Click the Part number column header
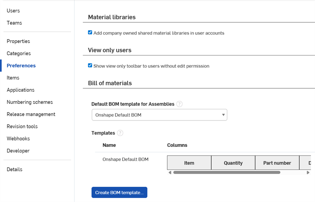315x202 pixels. tap(277, 163)
